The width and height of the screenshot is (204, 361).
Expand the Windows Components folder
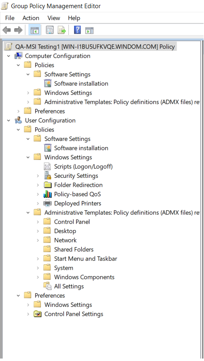(x=38, y=277)
